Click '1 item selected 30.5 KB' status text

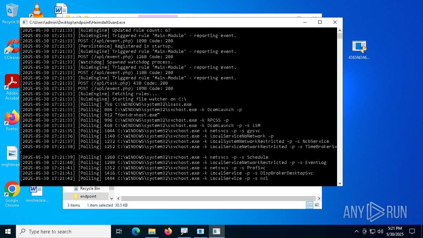pos(107,205)
